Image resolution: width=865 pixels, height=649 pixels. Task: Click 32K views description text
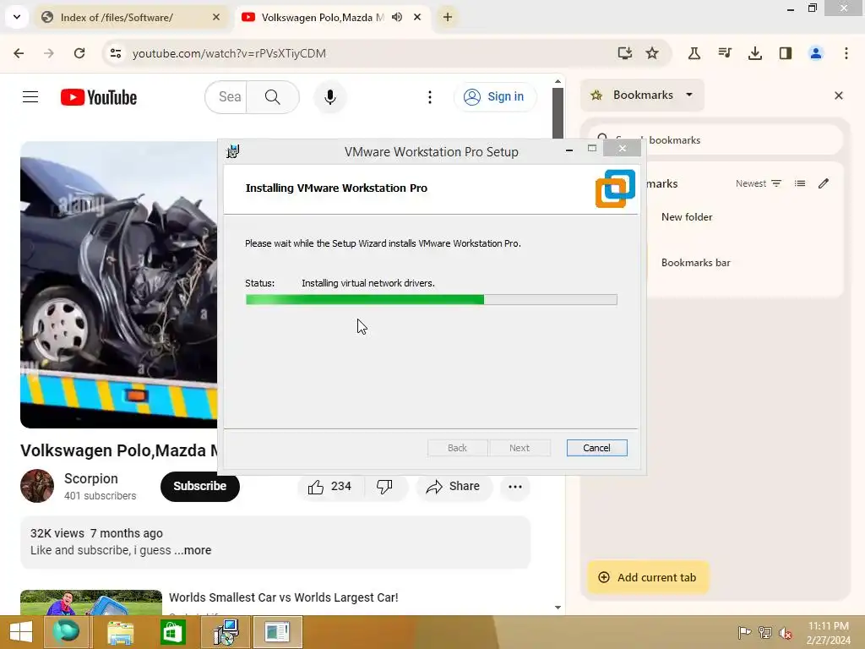pos(57,533)
